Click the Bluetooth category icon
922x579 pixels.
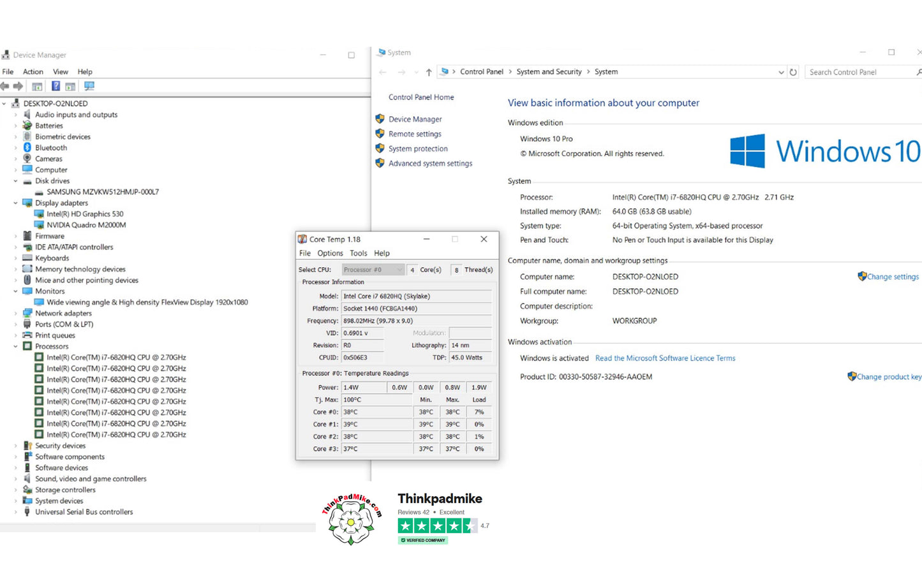(x=27, y=148)
